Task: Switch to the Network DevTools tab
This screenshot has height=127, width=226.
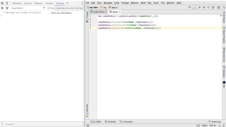Action: (38, 3)
